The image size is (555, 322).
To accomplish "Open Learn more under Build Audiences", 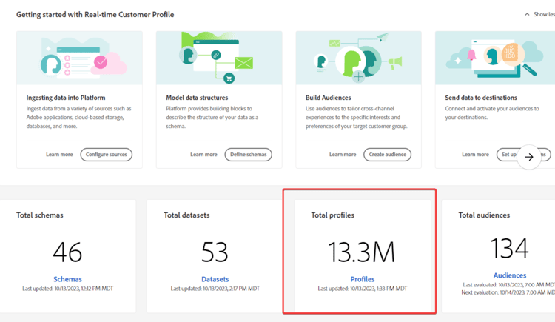I will [342, 155].
